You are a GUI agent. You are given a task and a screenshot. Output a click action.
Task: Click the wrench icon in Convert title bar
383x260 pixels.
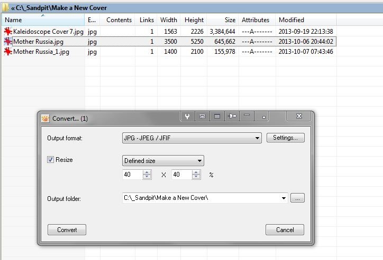click(x=187, y=117)
